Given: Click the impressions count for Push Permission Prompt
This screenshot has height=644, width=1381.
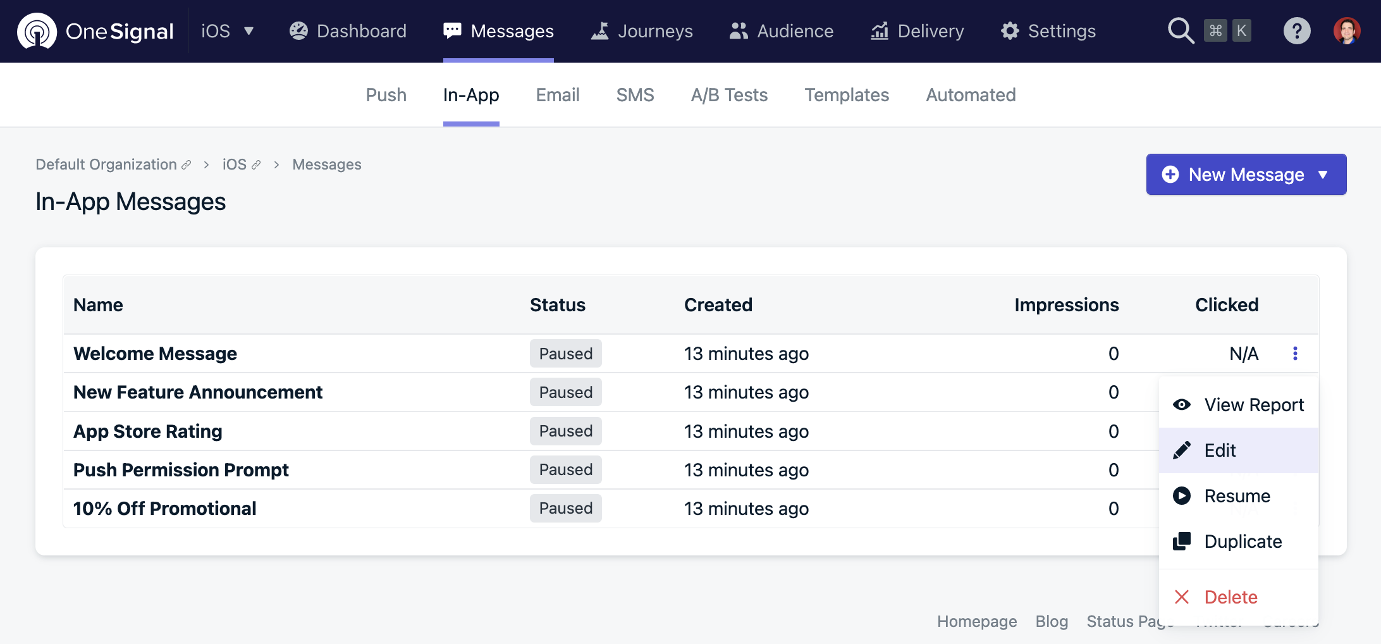Looking at the screenshot, I should pyautogui.click(x=1114, y=470).
